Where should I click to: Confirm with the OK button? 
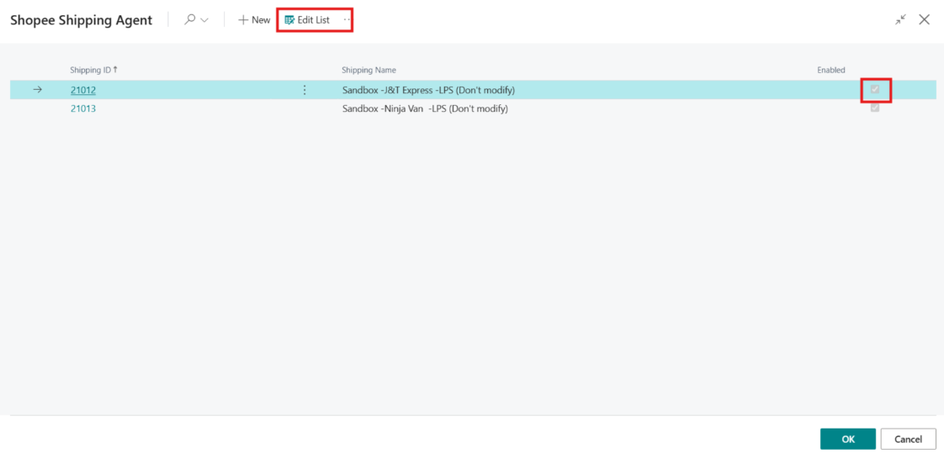(x=848, y=440)
